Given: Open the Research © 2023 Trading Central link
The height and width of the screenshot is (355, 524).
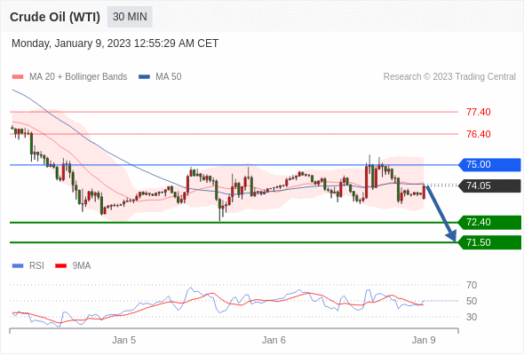Looking at the screenshot, I should tap(449, 77).
